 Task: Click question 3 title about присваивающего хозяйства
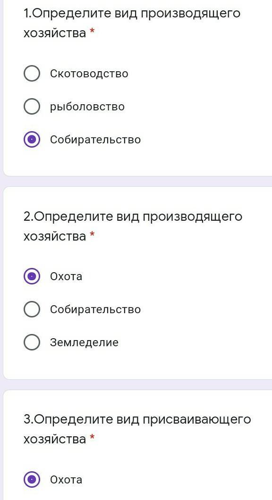[x=137, y=429]
